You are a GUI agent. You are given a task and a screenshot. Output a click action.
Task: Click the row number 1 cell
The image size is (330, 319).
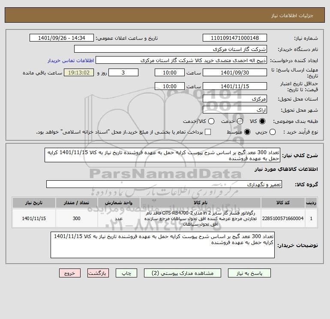[x=311, y=218]
